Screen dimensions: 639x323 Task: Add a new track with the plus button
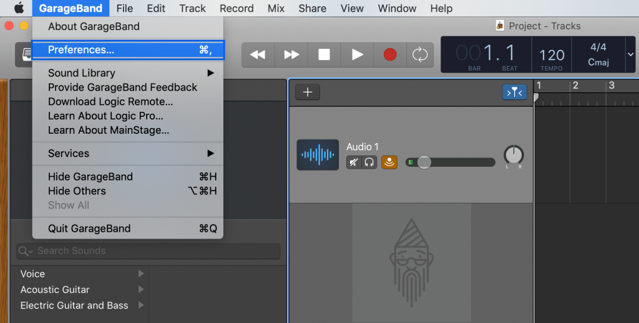(x=308, y=92)
